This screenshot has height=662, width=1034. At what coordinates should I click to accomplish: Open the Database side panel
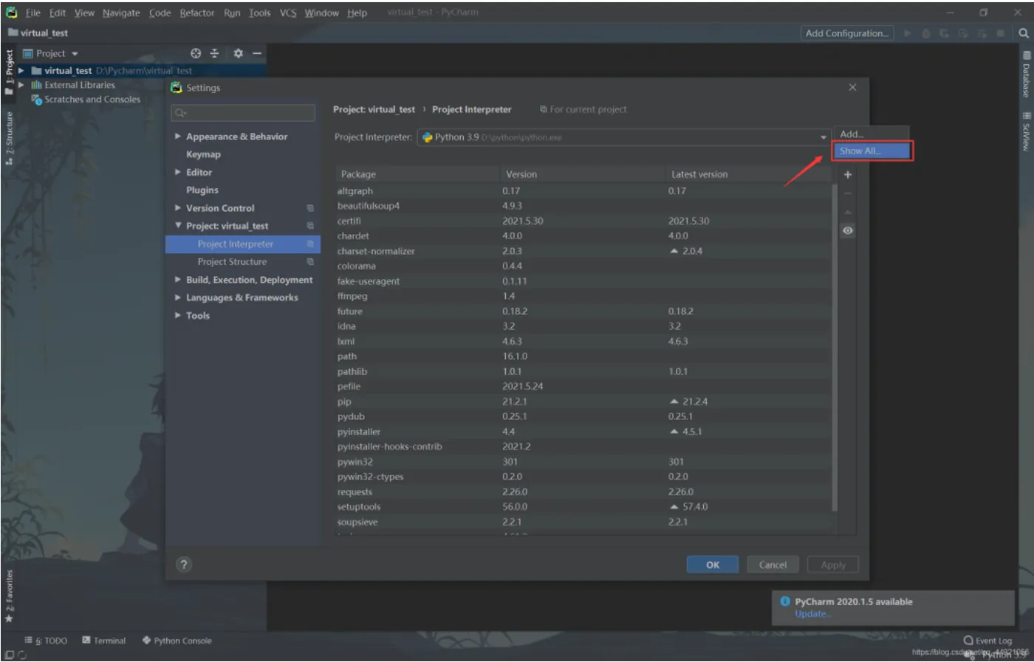(x=1026, y=74)
